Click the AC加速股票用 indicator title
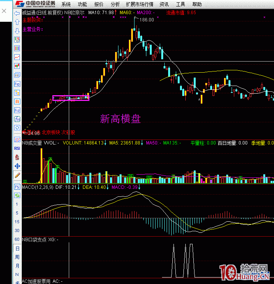This screenshot has width=274, height=284. tap(36, 281)
